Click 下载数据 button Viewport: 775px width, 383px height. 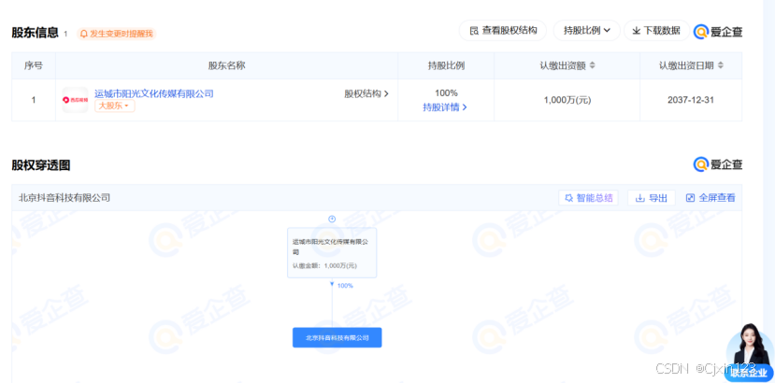656,31
